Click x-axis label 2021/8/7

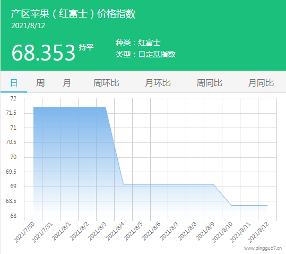pyautogui.click(x=169, y=231)
